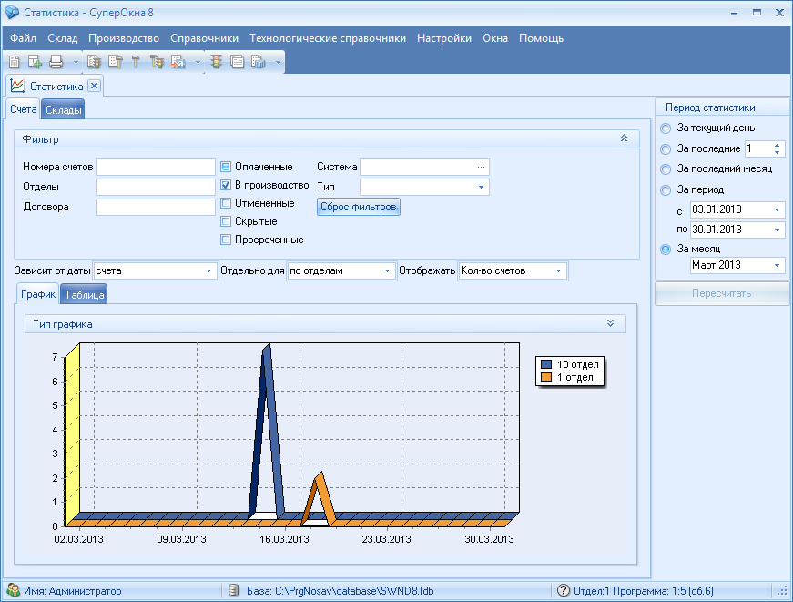Click the printer icon in toolbar

[56, 62]
